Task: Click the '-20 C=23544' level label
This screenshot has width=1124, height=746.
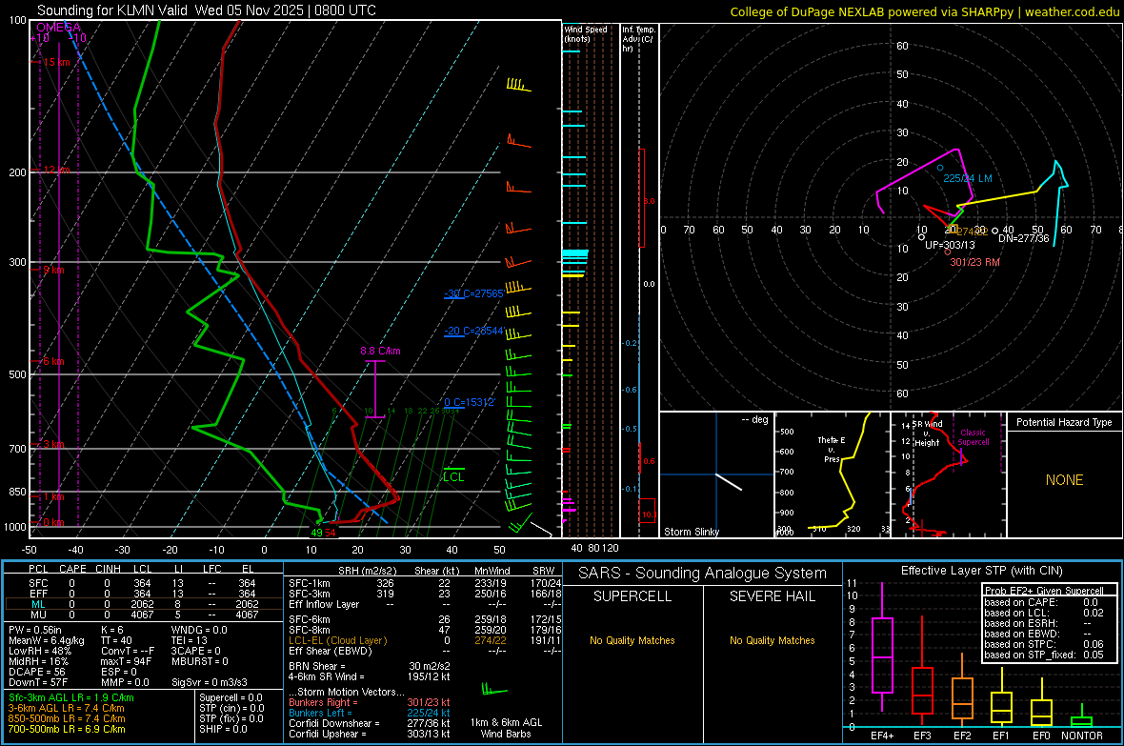Action: pyautogui.click(x=473, y=331)
